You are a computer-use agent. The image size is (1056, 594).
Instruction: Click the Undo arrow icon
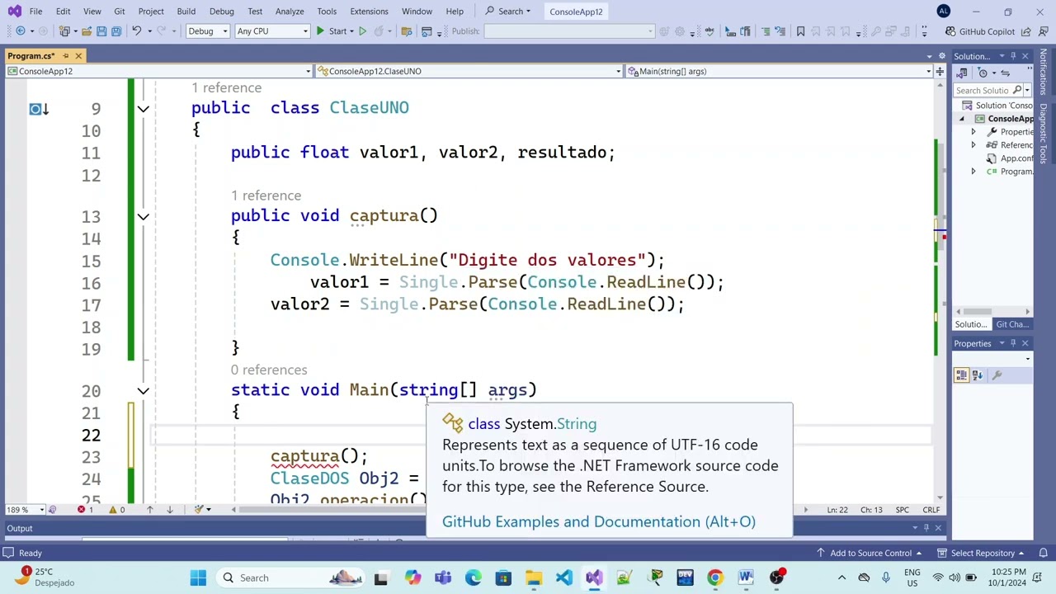tap(137, 31)
